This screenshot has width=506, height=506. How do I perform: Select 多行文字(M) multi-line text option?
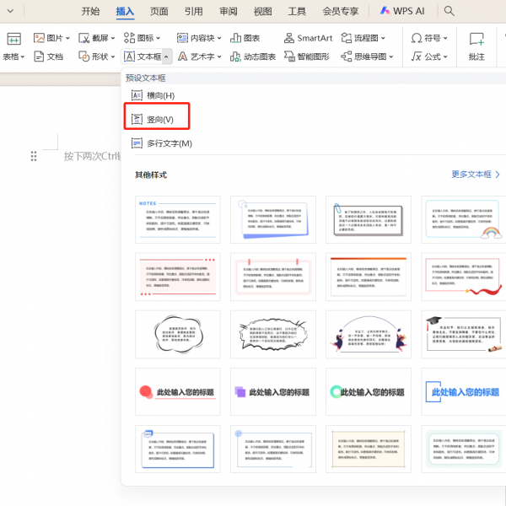169,143
